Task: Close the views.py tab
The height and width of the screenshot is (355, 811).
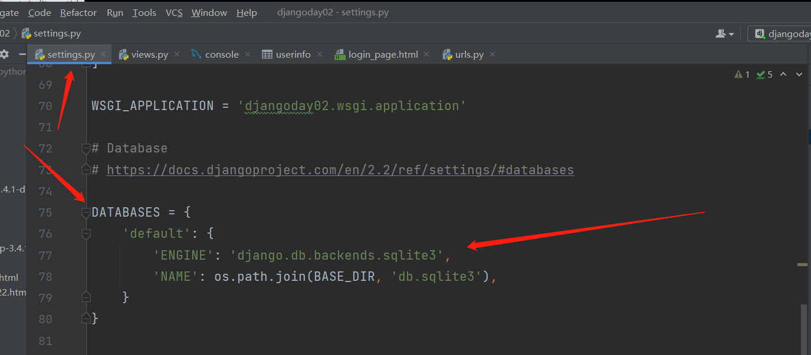Action: point(176,54)
